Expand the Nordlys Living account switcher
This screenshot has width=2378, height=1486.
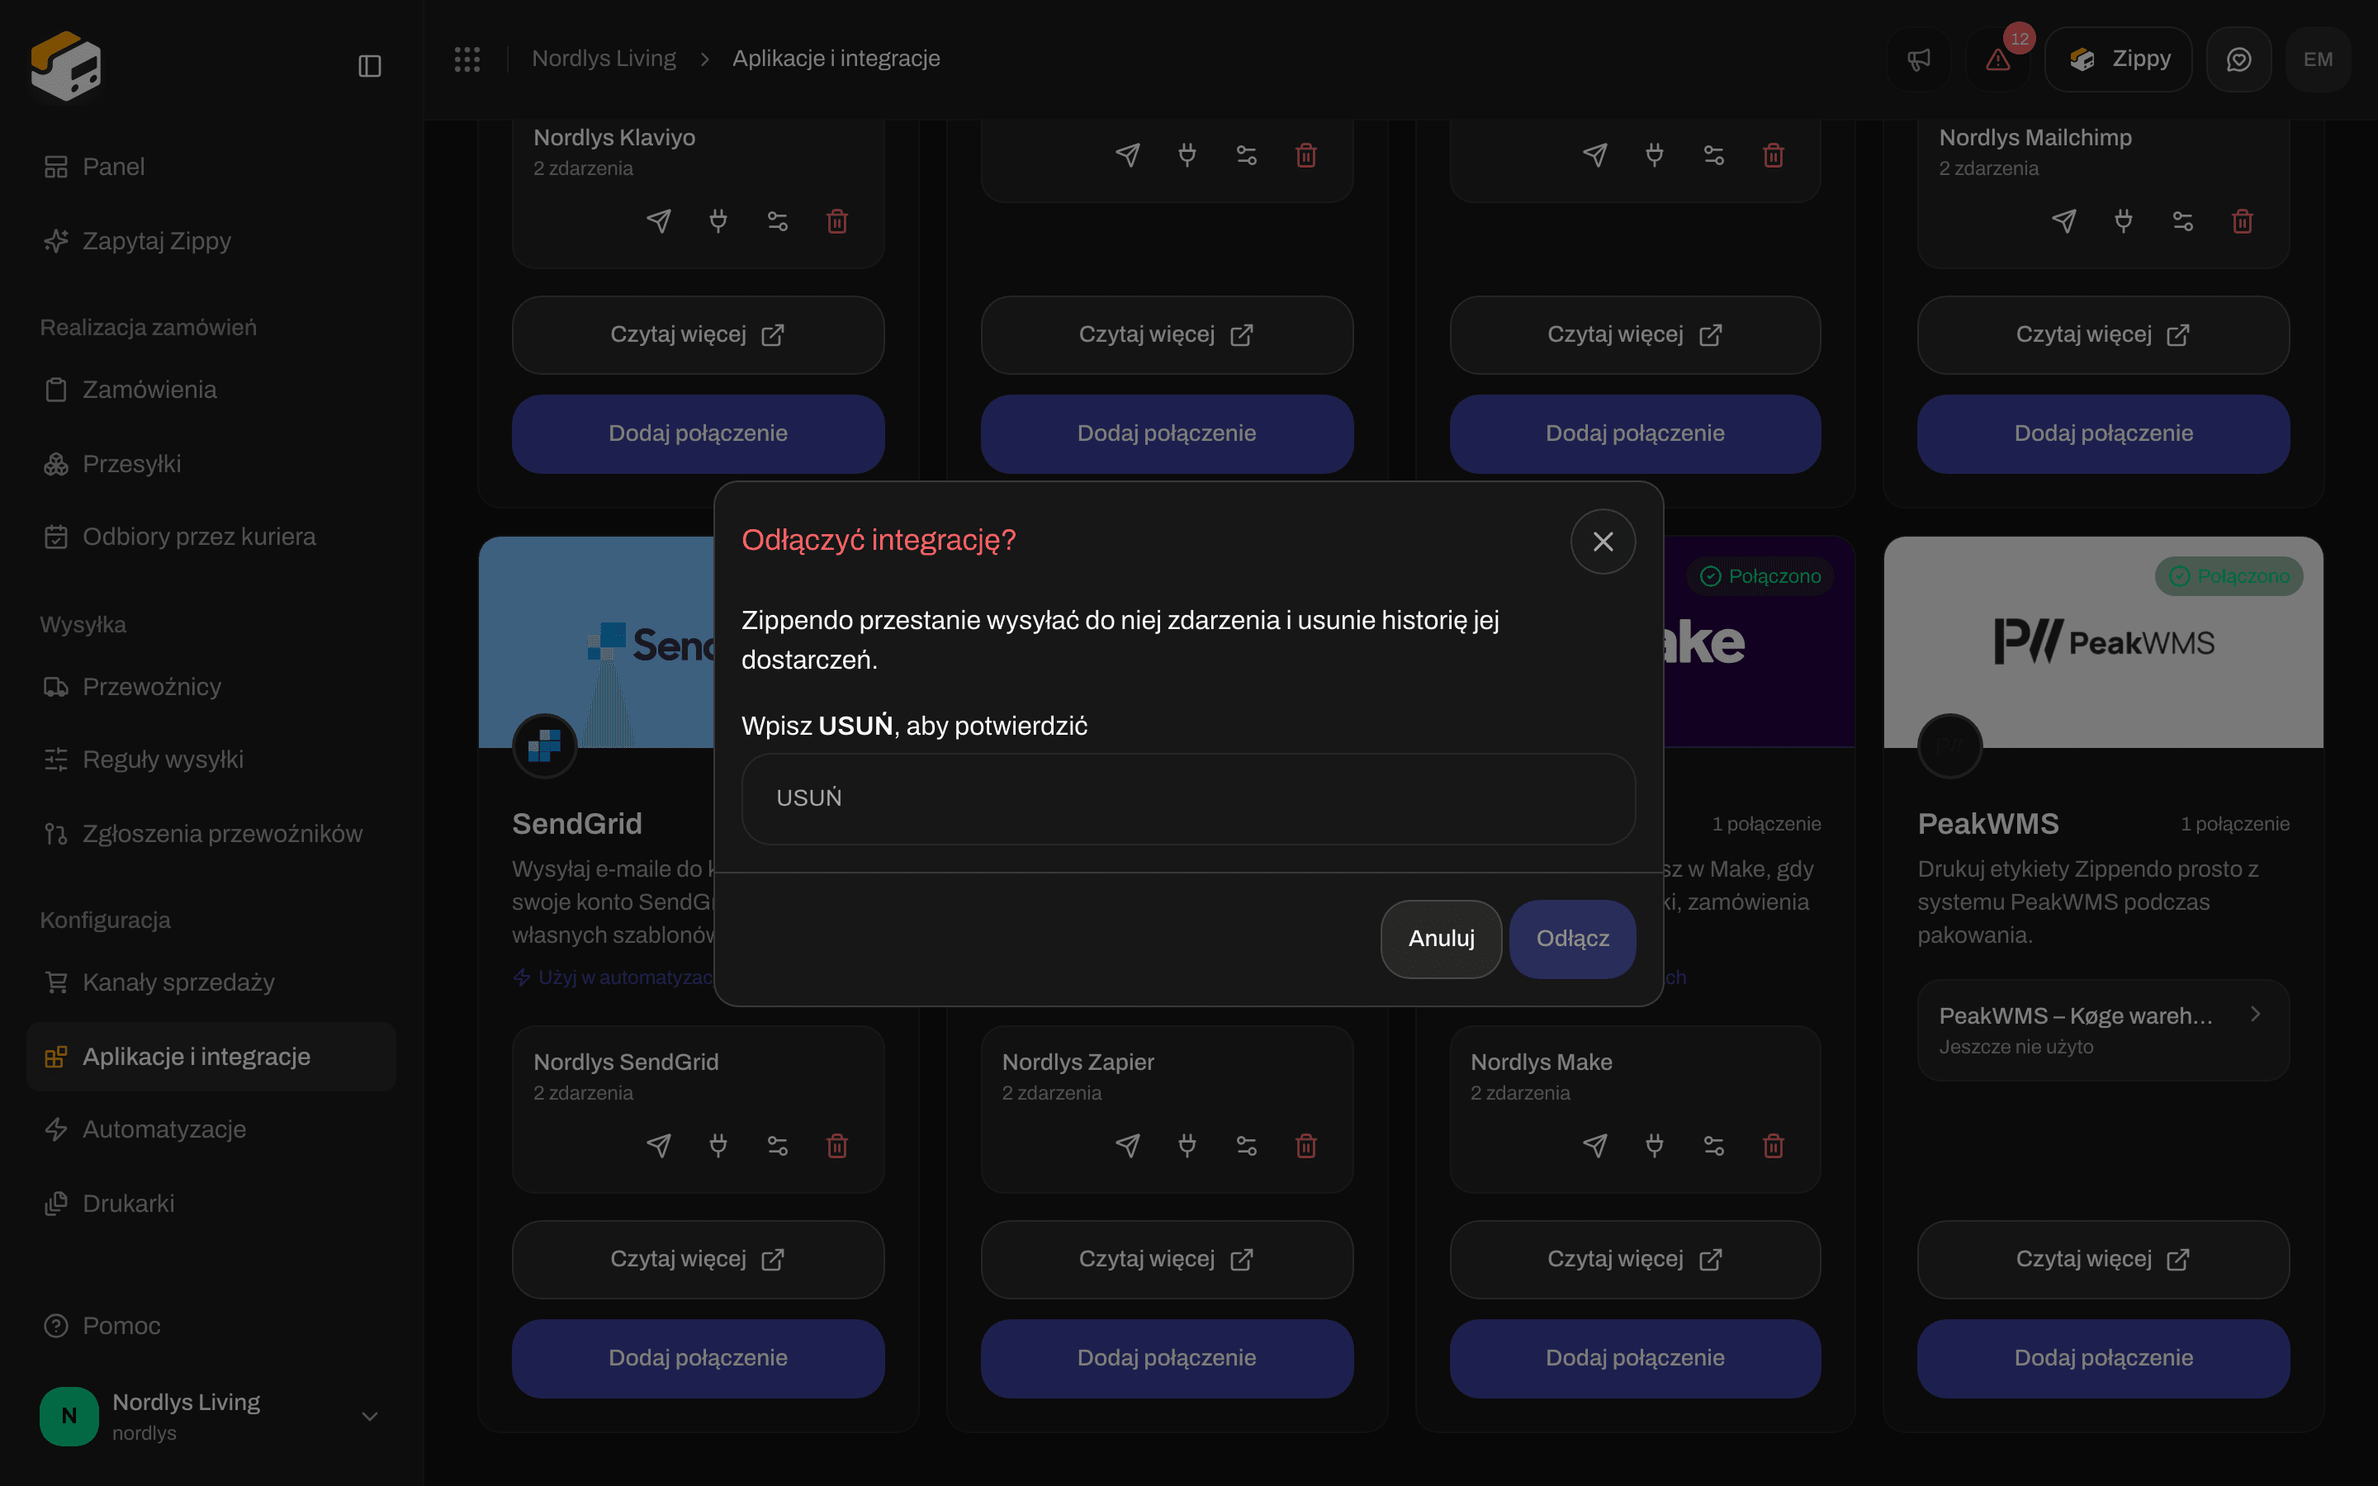pos(211,1416)
